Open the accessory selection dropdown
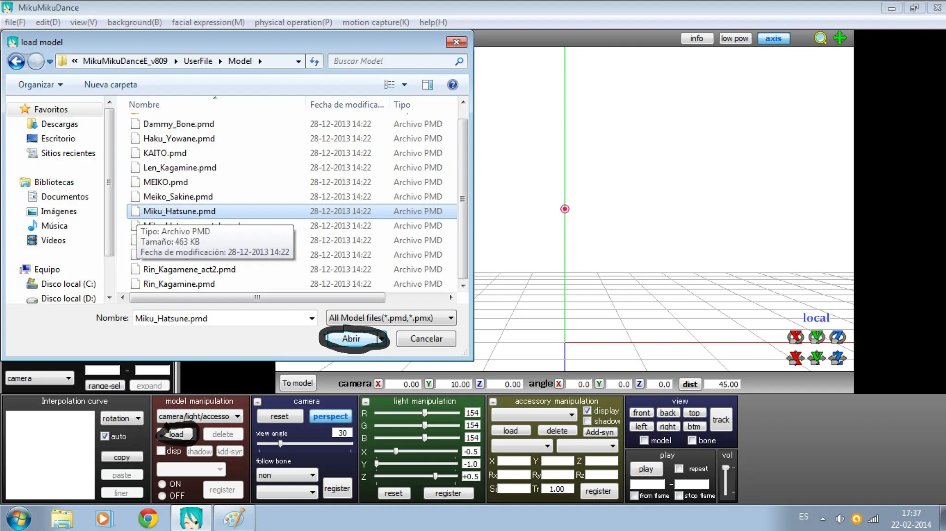The height and width of the screenshot is (531, 946). (x=534, y=415)
